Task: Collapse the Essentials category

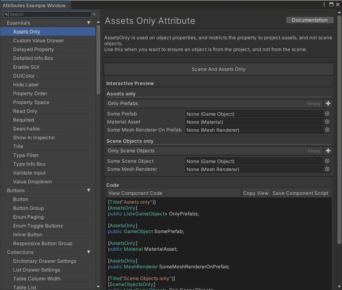Action: coord(89,23)
